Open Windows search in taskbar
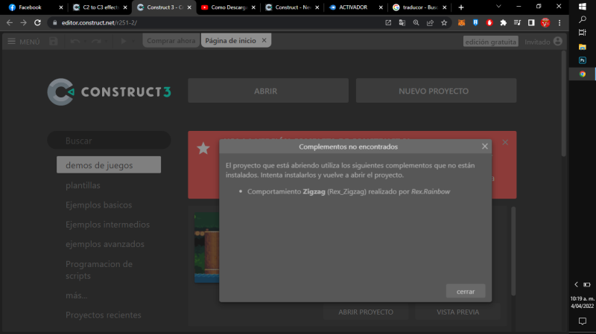 point(583,19)
